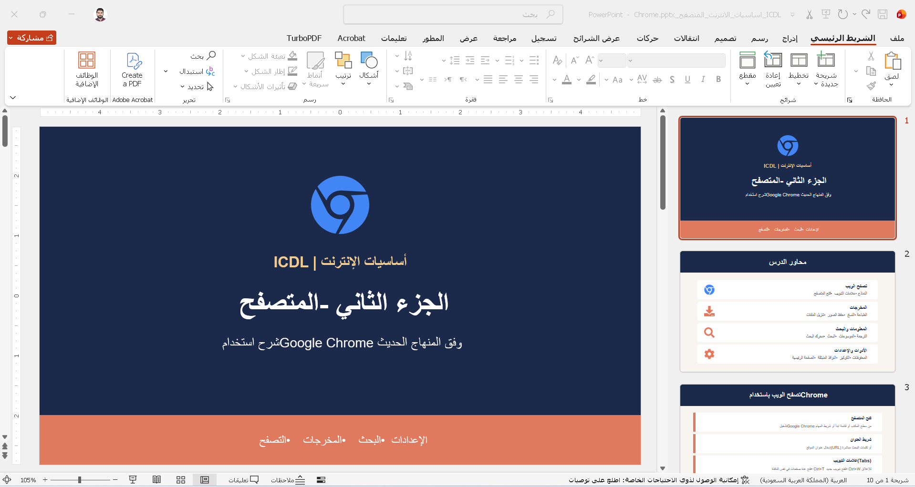Viewport: 915px width, 487px height.
Task: Toggle Italic formatting
Action: pos(703,80)
